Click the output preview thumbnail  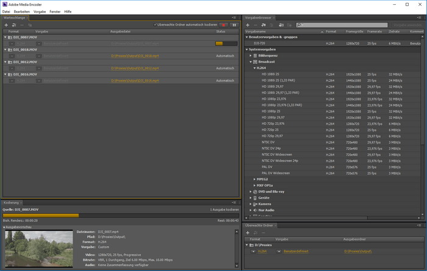39,248
